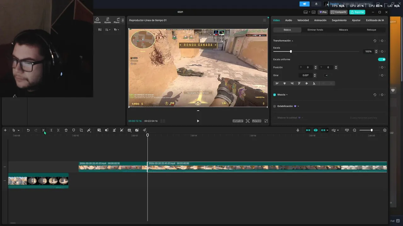Toggle main track magnet in timeline
This screenshot has height=226, width=403.
308,130
